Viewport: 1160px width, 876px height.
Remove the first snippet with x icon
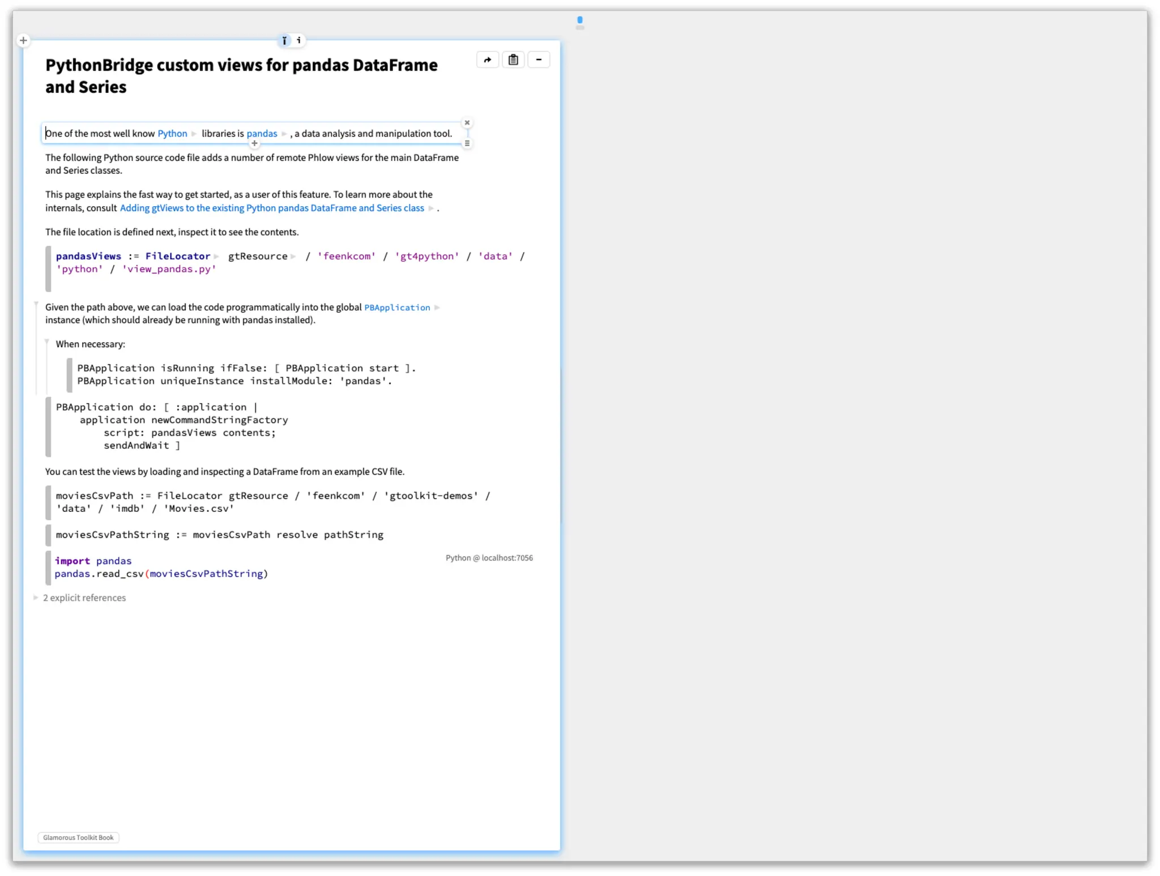click(467, 123)
